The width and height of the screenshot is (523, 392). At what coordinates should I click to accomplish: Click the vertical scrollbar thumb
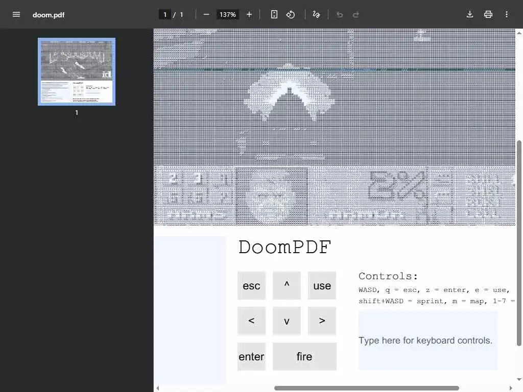point(519,243)
